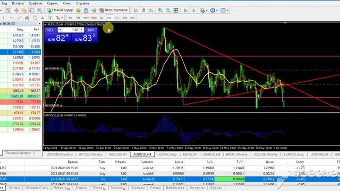
Task: Toggle chart shift button
Action: pyautogui.click(x=193, y=10)
